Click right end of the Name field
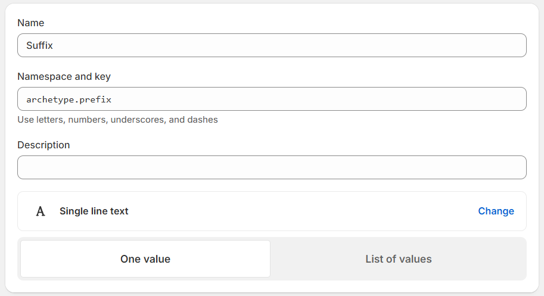 point(512,45)
